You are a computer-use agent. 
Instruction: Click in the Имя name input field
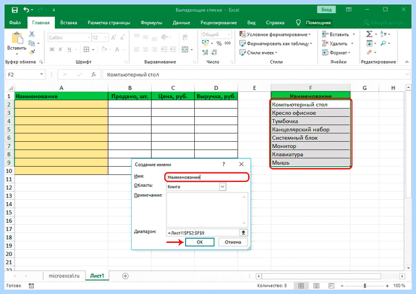[207, 177]
